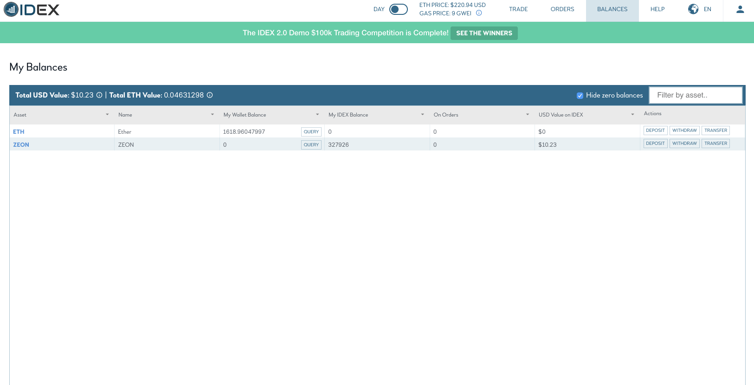Click the ETH PRICE text

pyautogui.click(x=452, y=5)
